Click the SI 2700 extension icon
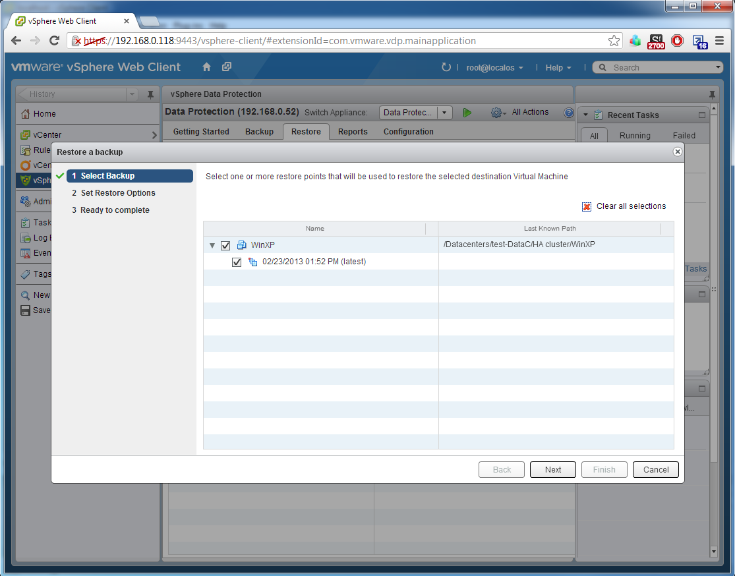Screen dimensions: 735x576 pyautogui.click(x=657, y=42)
